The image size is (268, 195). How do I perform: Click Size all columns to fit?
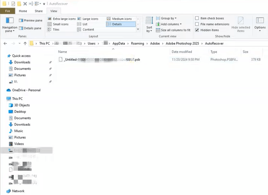pyautogui.click(x=173, y=30)
